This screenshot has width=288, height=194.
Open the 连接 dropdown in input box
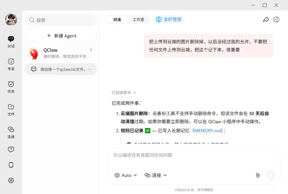point(156,175)
